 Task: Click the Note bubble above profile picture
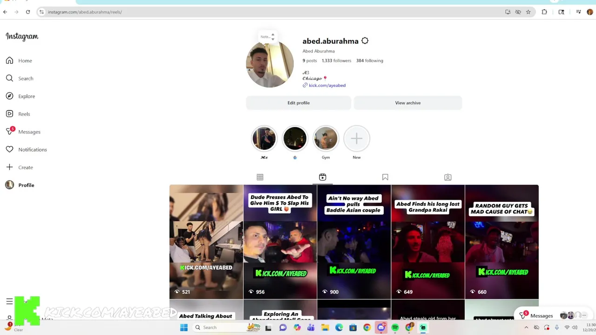pos(267,37)
